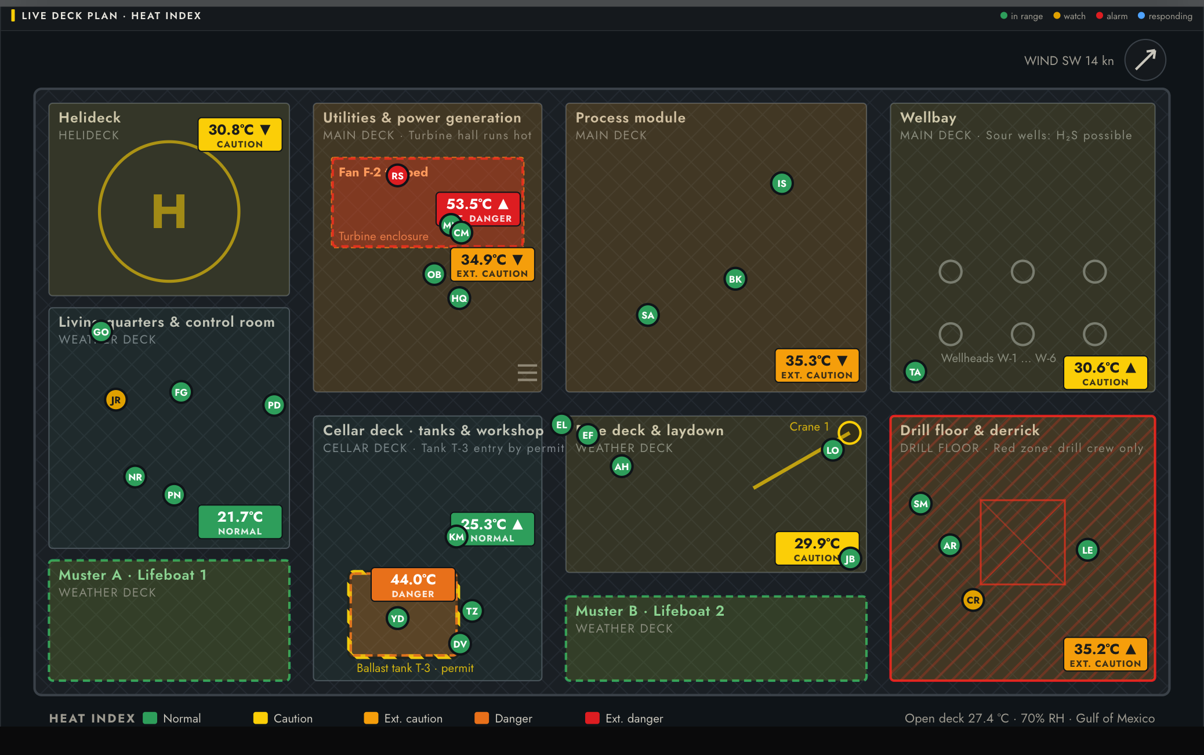The height and width of the screenshot is (755, 1204).
Task: Select the TA marker in Wellbay
Action: [x=915, y=372]
